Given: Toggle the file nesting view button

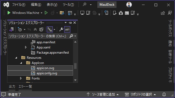Looking at the screenshot, I should coord(50,29).
